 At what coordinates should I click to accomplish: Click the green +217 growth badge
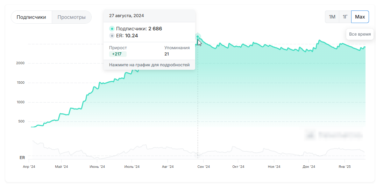118,54
